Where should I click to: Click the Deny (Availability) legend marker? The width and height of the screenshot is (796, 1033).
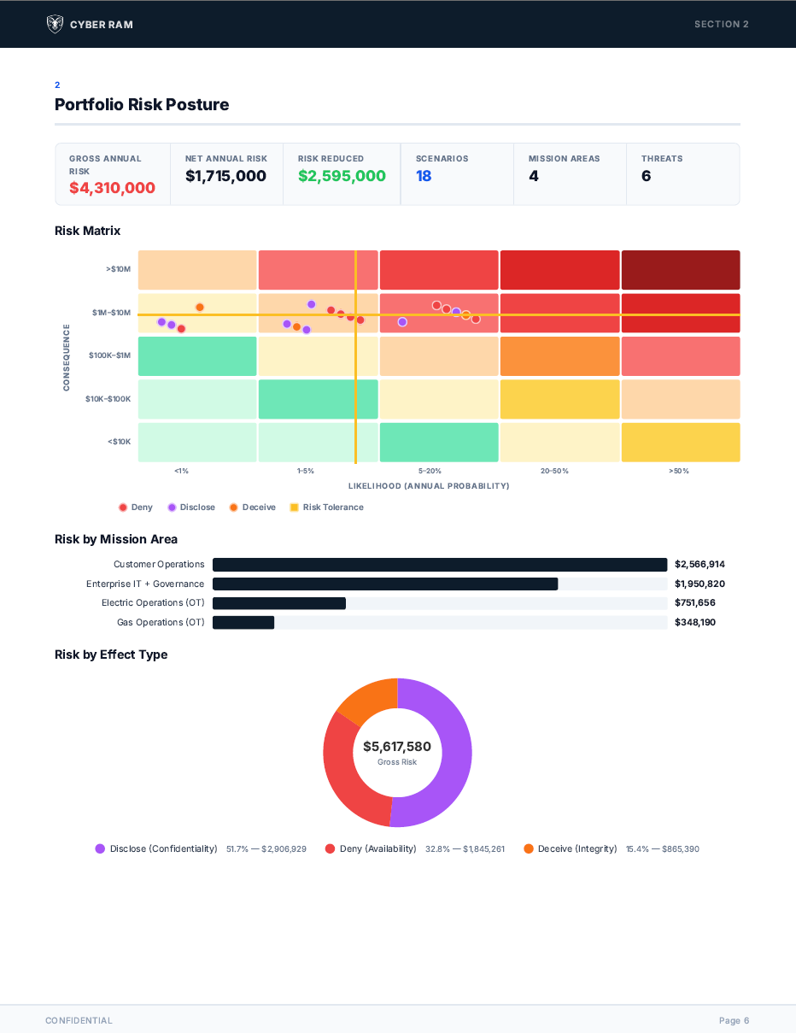[x=330, y=848]
